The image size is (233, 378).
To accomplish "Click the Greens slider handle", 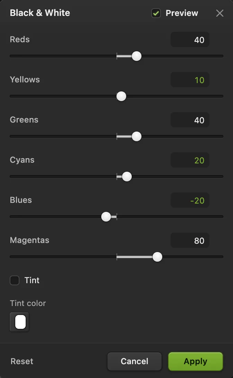I will (x=136, y=136).
